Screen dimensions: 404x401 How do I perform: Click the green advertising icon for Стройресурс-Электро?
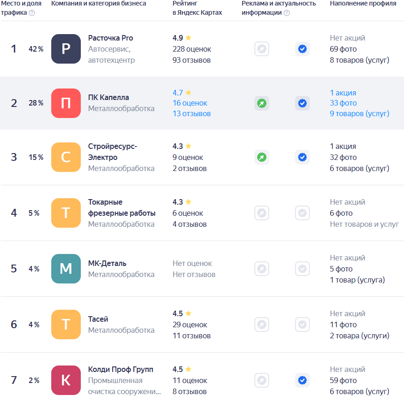tap(262, 157)
